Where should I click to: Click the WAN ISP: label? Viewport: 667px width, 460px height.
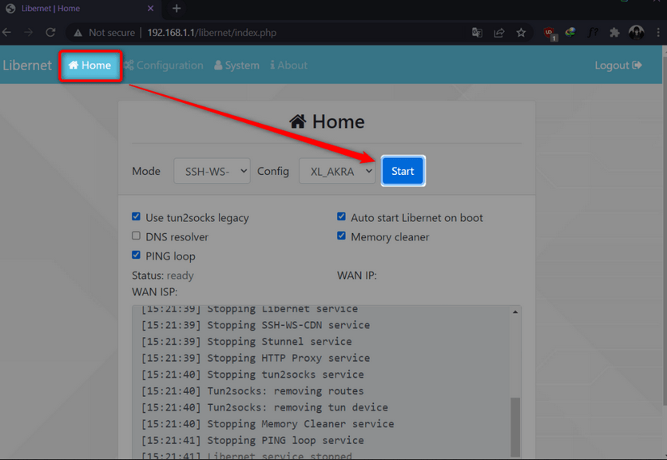154,292
